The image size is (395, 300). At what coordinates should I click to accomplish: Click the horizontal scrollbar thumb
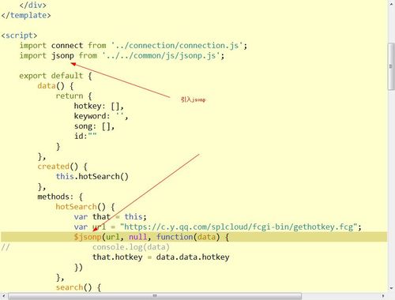click(155, 296)
